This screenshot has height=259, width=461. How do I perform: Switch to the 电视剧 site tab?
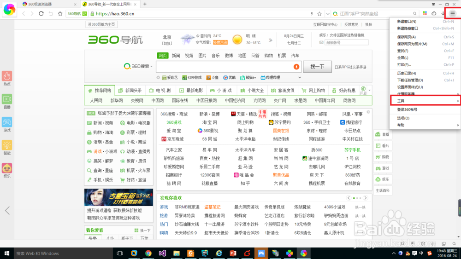[x=160, y=90]
